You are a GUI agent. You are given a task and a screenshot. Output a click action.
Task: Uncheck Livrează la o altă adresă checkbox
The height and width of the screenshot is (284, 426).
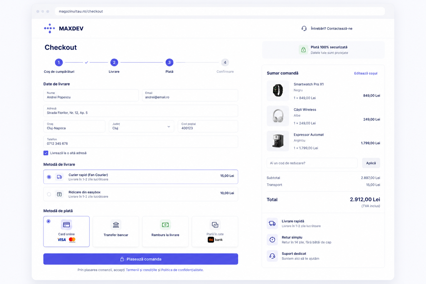tap(46, 153)
